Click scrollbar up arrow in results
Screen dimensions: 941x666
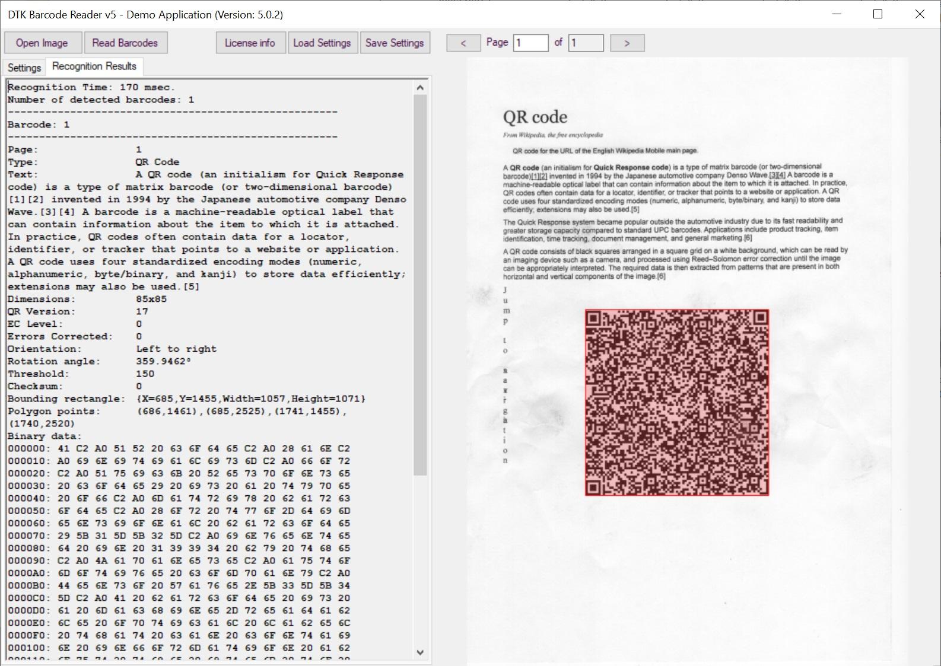(420, 88)
